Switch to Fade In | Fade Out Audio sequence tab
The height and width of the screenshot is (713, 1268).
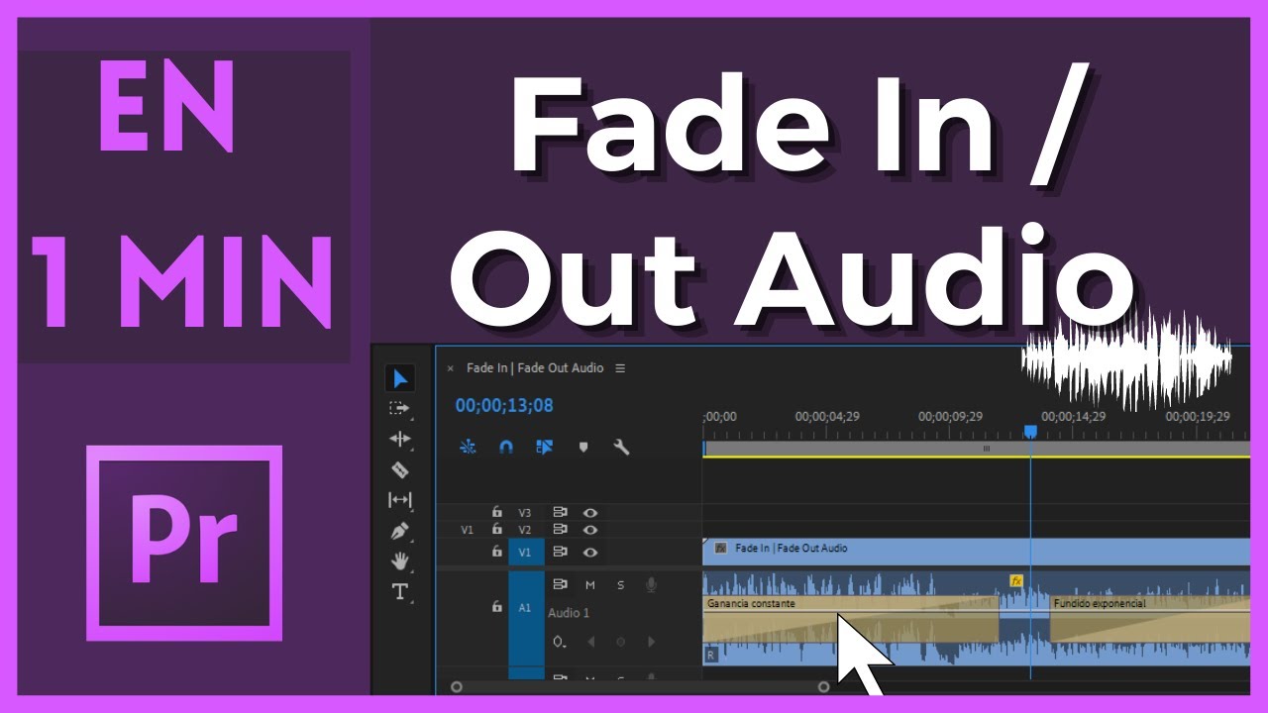(x=535, y=368)
